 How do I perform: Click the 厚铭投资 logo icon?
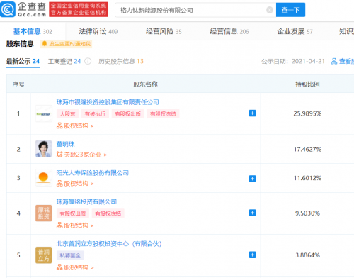(44, 213)
